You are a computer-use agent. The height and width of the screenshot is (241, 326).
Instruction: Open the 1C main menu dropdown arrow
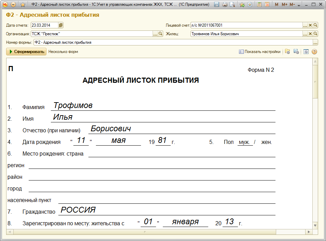click(13, 4)
